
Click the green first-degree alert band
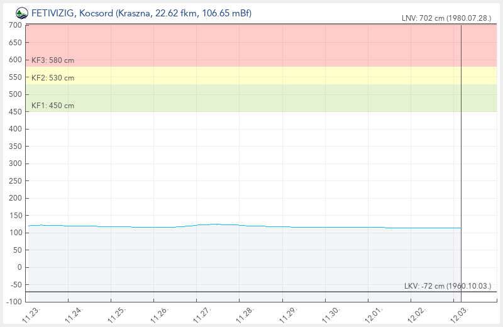click(x=251, y=98)
